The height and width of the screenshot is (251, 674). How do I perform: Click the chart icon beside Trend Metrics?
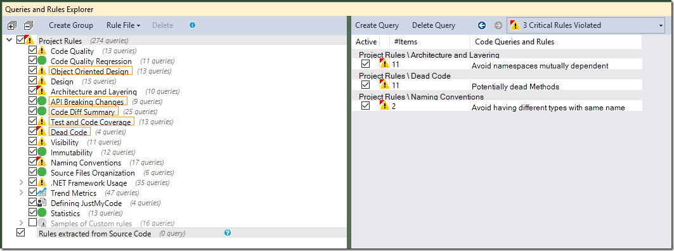pyautogui.click(x=42, y=193)
